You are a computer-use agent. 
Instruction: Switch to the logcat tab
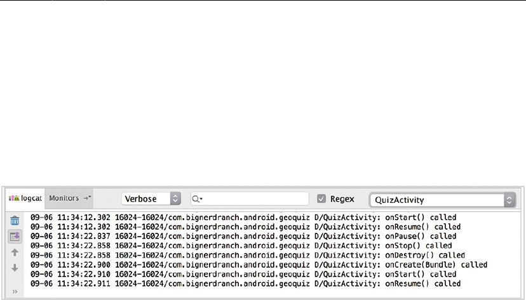click(x=25, y=199)
